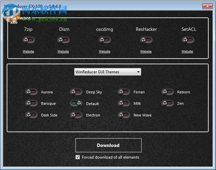The width and height of the screenshot is (216, 170).
Task: Open the SetACL Website link
Action: 187,52
